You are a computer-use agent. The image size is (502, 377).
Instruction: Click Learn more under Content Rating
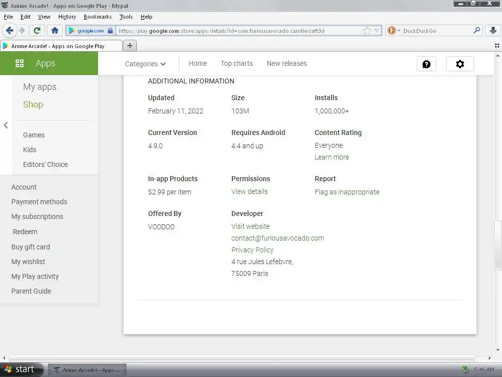[x=332, y=157]
